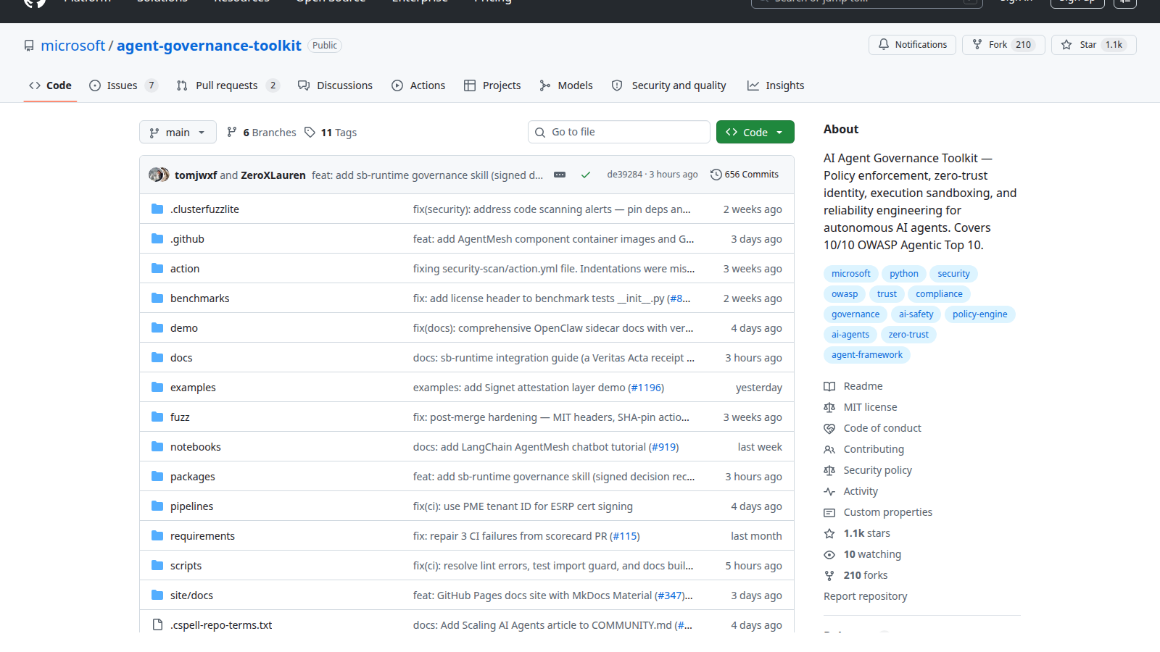Select the policy-engine topic tag
The height and width of the screenshot is (652, 1160).
980,314
